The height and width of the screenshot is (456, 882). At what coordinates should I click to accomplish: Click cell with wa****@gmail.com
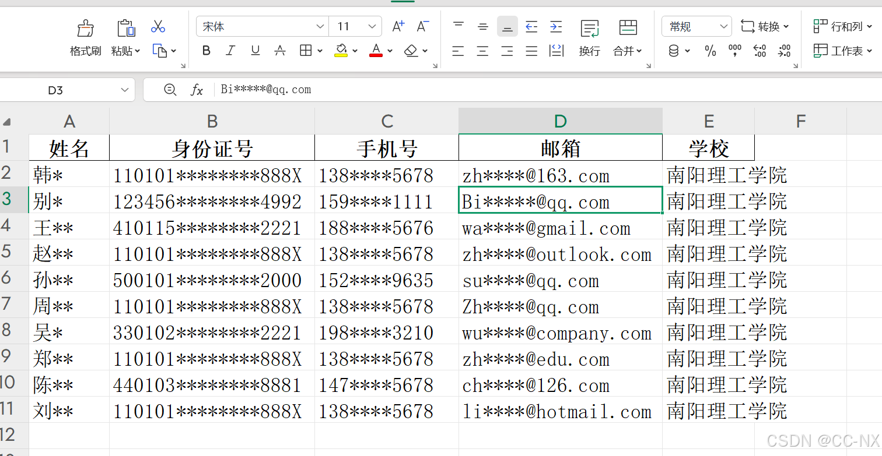561,227
